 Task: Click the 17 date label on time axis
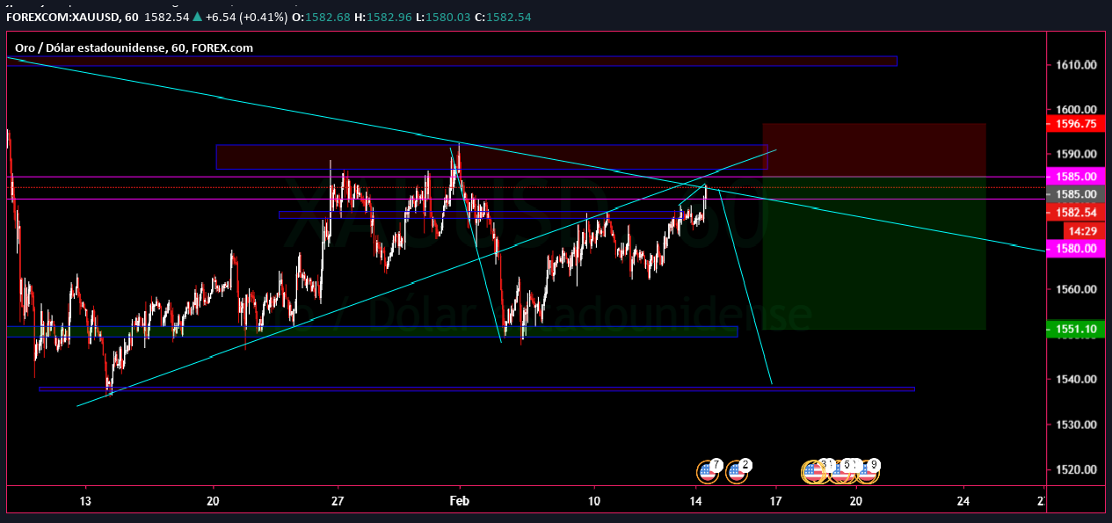click(776, 502)
